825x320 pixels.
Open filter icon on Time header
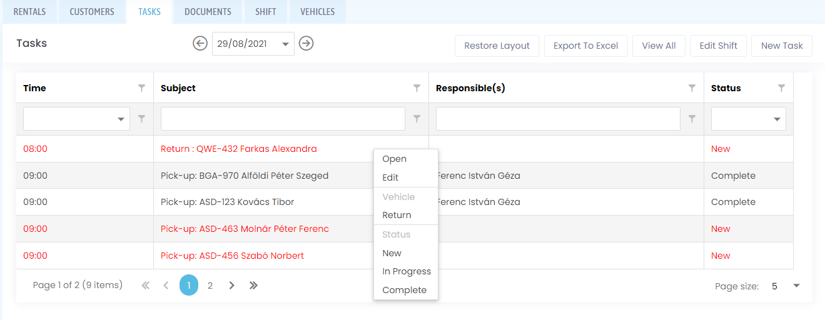click(x=141, y=88)
